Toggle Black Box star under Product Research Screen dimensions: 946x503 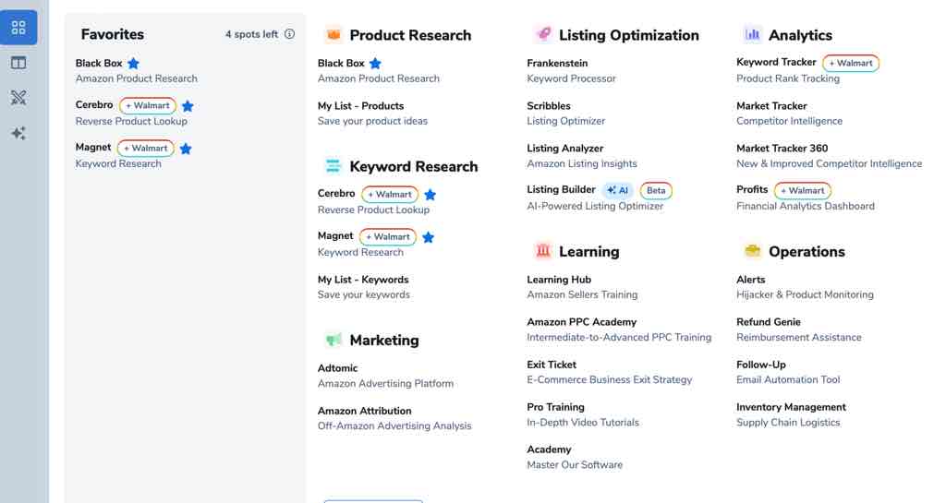pos(375,64)
